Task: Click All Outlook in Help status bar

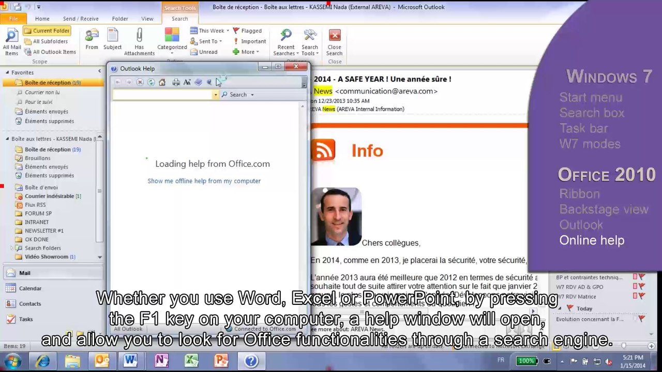Action: pos(128,329)
